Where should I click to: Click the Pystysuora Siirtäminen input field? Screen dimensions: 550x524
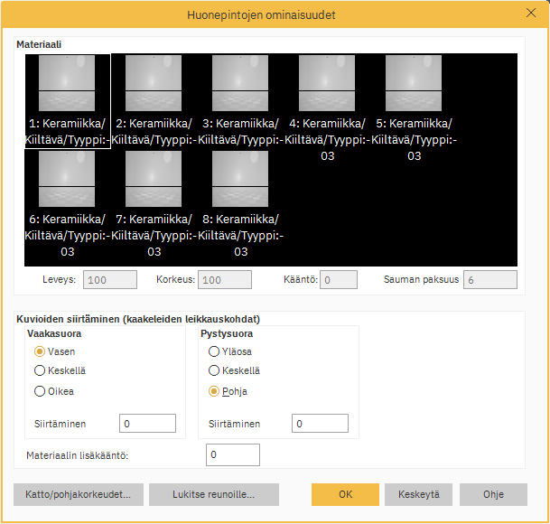[320, 424]
